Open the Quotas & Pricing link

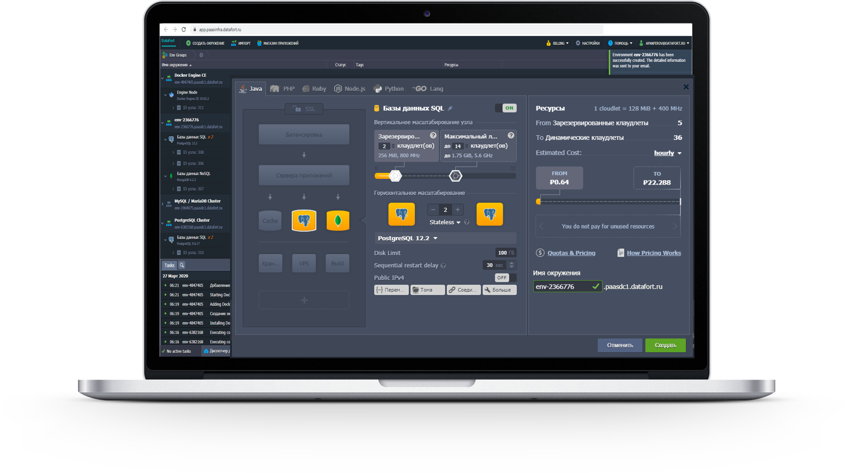click(x=571, y=253)
